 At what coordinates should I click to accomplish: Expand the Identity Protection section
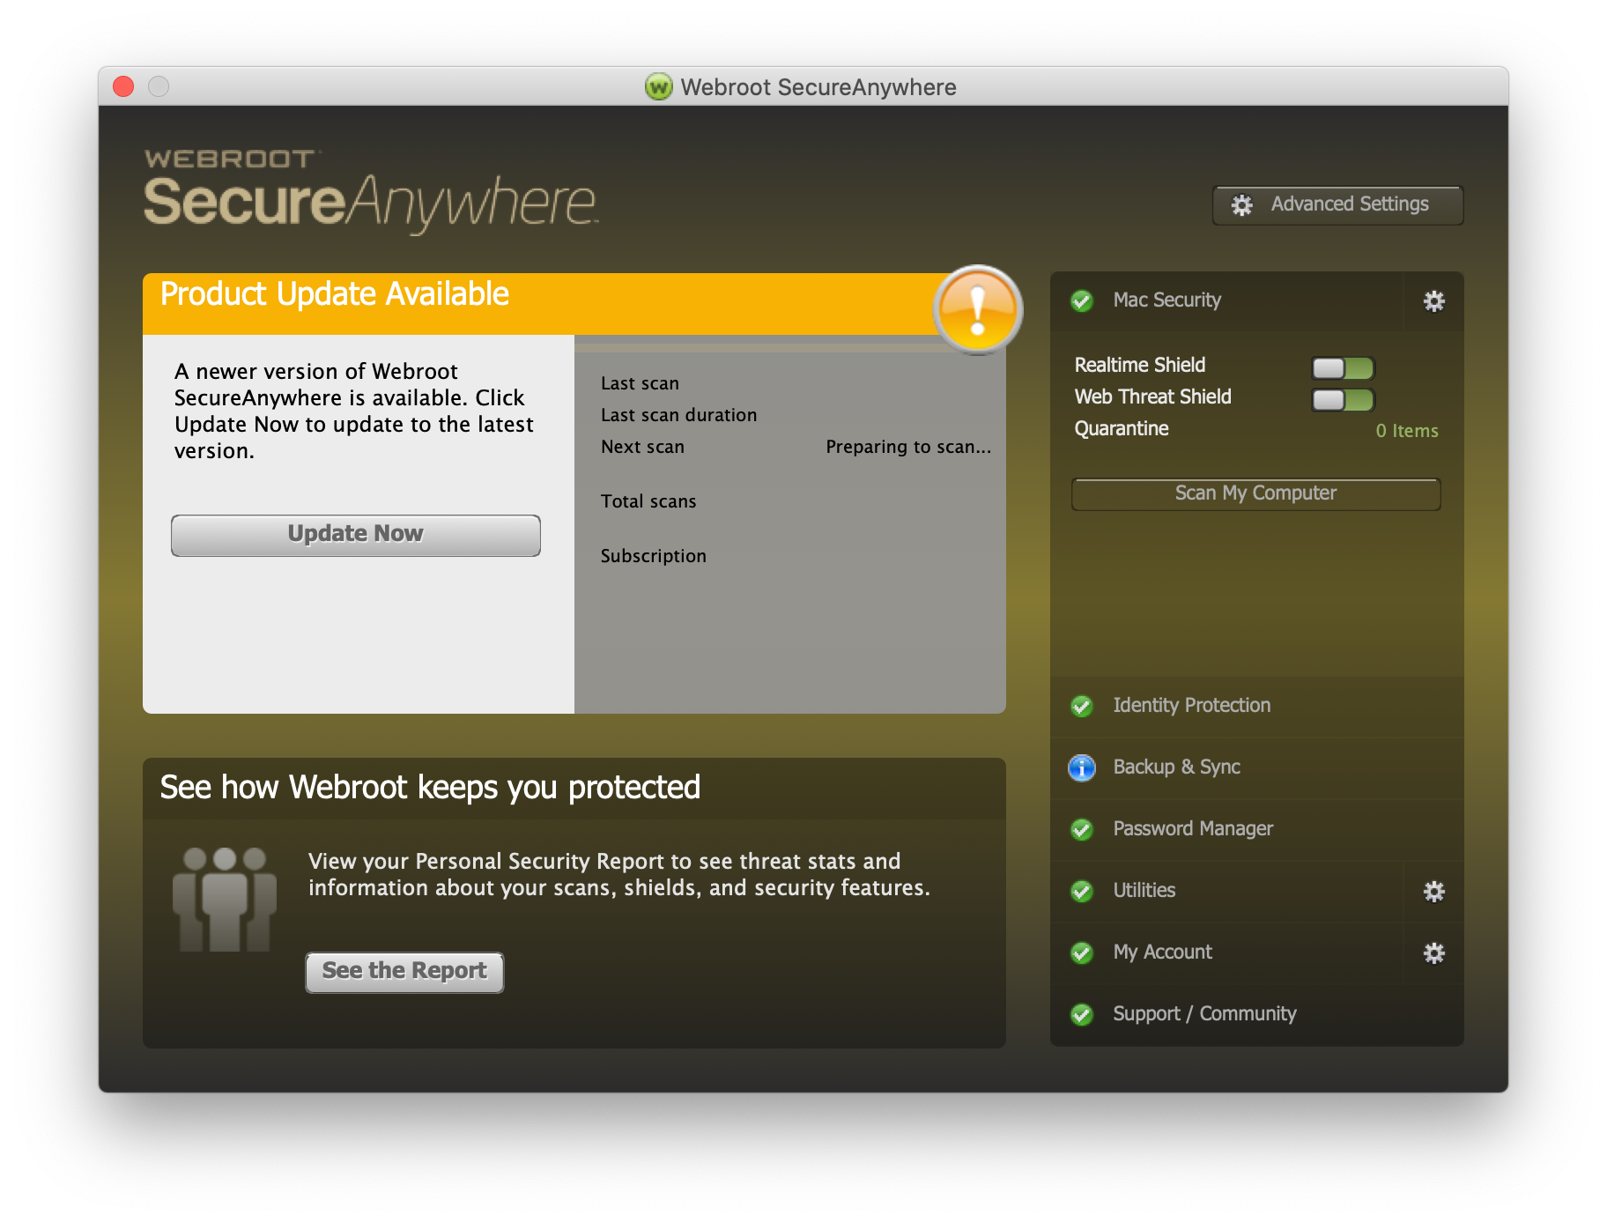coord(1256,706)
